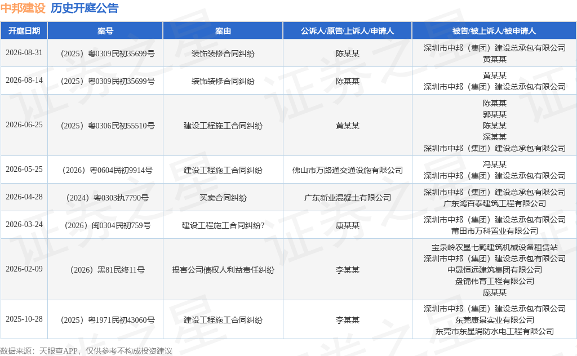Click the 损害公司债权人利益责任纠纷 cause cell
The image size is (577, 356).
pos(223,270)
